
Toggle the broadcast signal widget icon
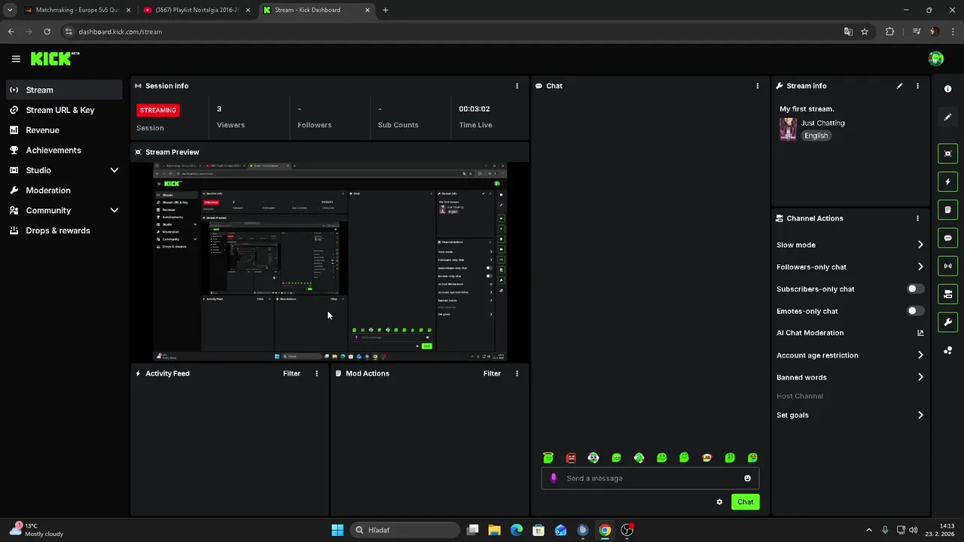pos(948,266)
